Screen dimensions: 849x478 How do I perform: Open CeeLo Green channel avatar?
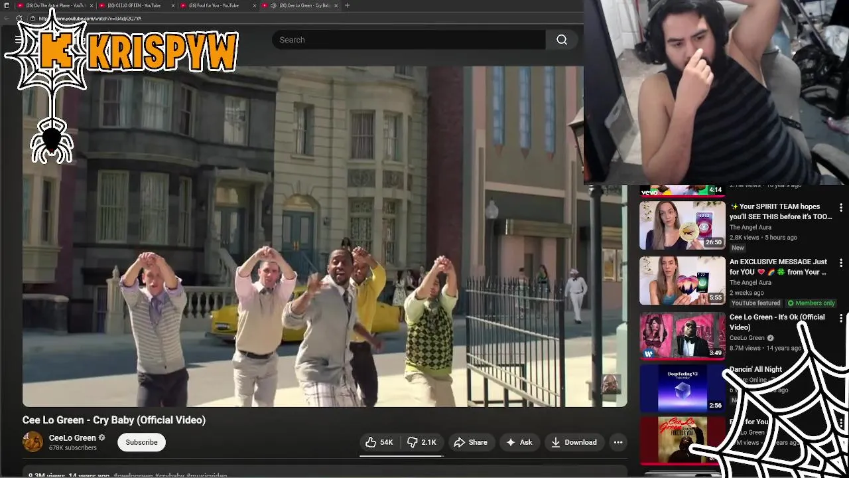[33, 442]
